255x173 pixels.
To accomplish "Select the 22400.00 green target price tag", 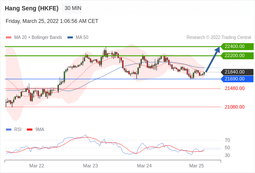I will click(x=237, y=47).
